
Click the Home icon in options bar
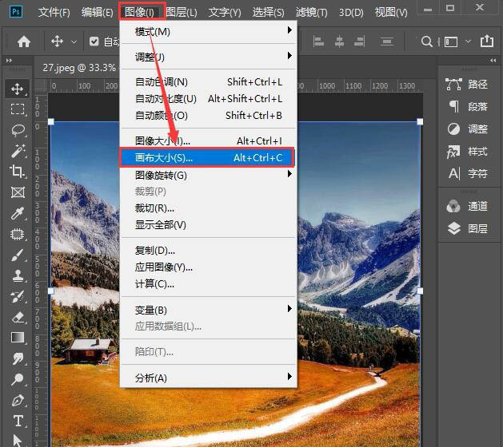coord(24,42)
